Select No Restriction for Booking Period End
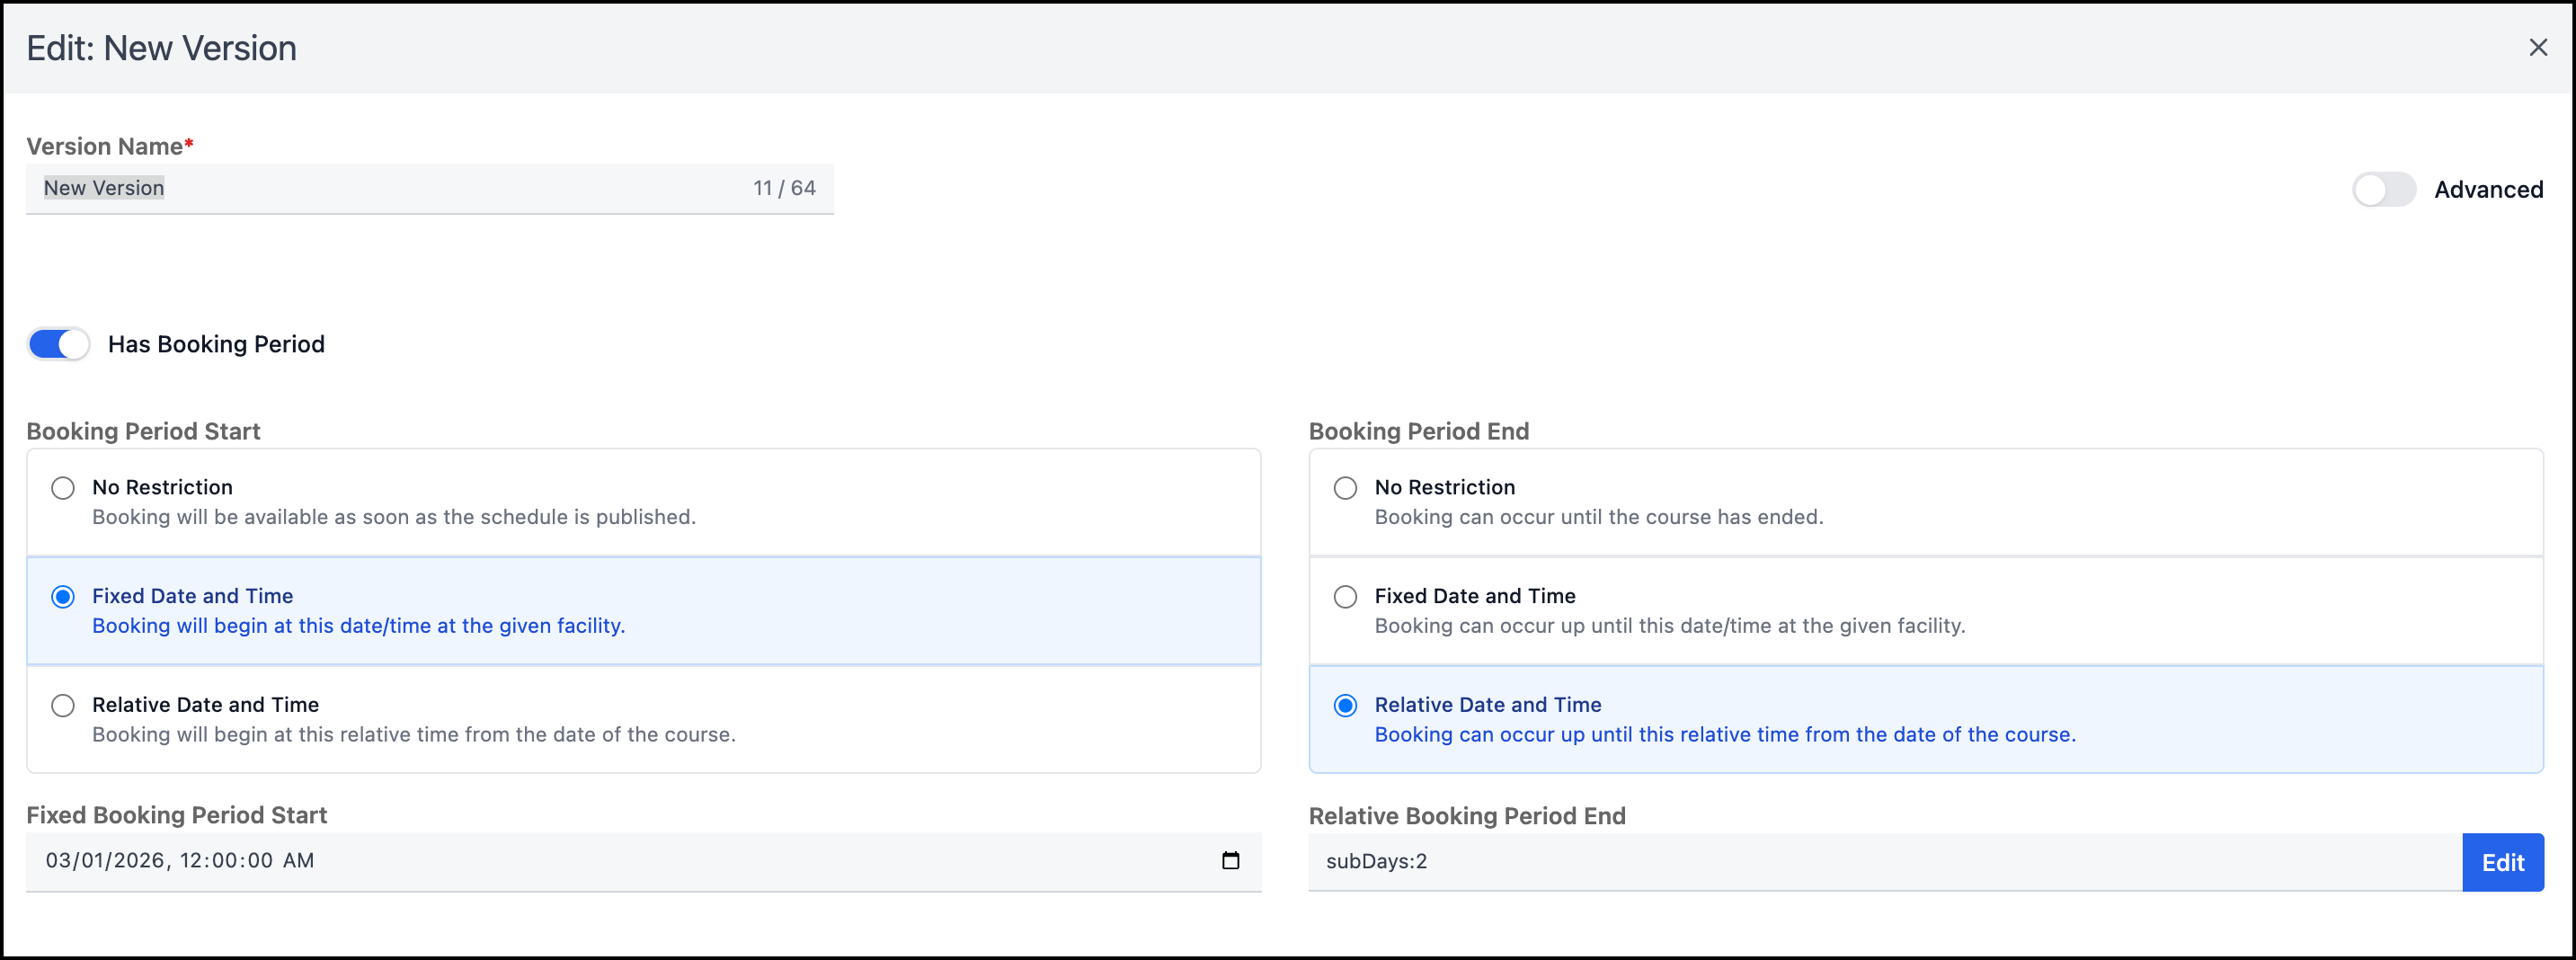 1345,488
